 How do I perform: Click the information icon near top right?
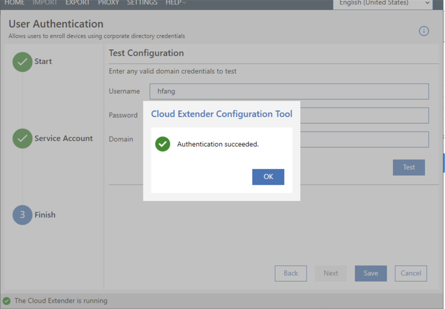[424, 31]
